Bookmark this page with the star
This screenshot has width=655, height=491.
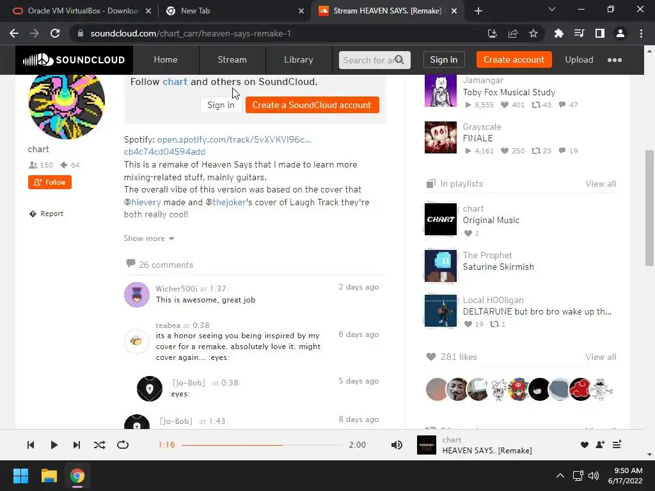click(x=533, y=33)
